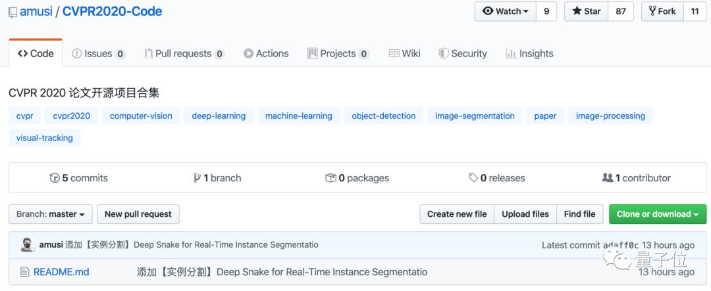Screen dimensions: 711x291
Task: Star the CVPR2020-Code repository
Action: (x=586, y=11)
